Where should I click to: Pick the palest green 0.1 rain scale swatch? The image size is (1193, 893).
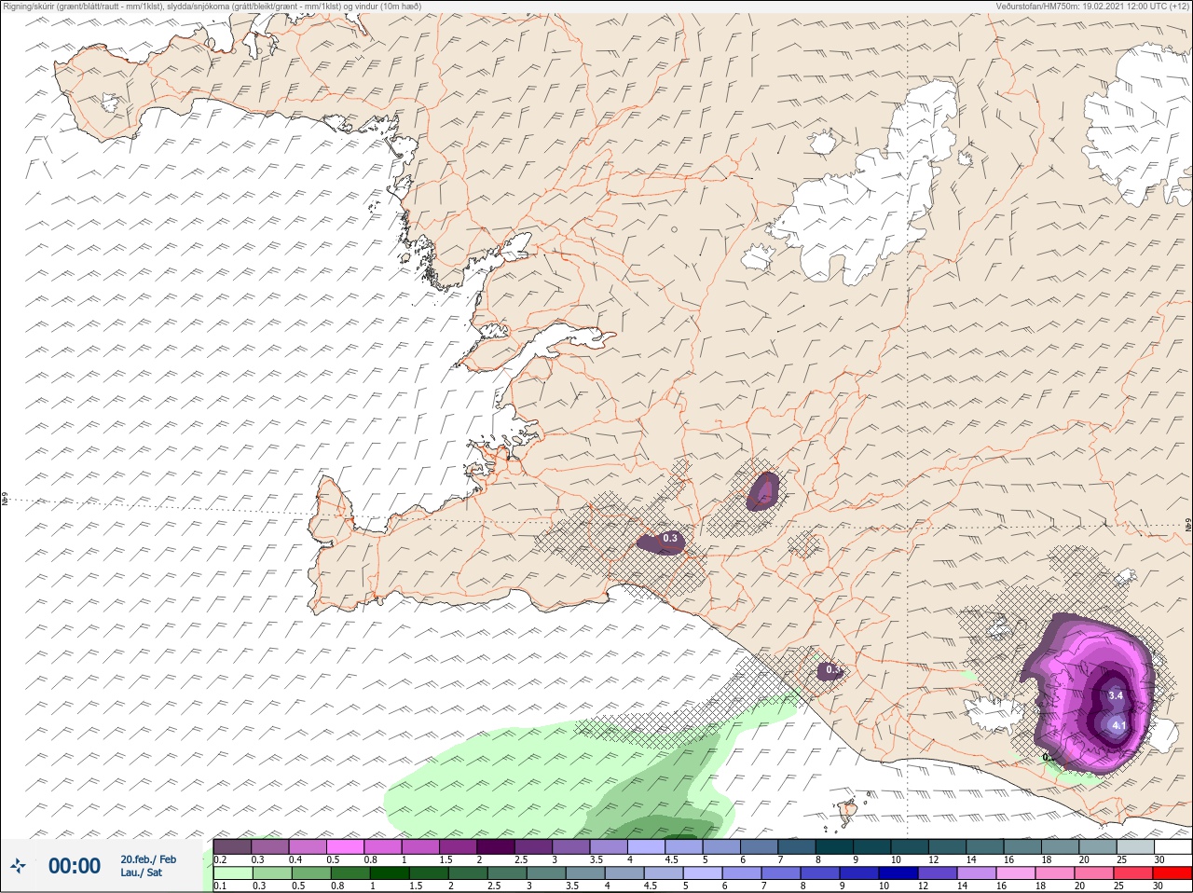point(232,873)
